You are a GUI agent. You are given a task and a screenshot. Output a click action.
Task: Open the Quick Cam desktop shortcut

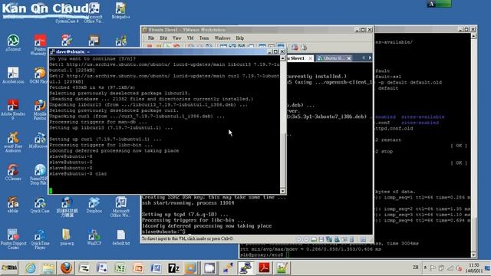(40, 205)
